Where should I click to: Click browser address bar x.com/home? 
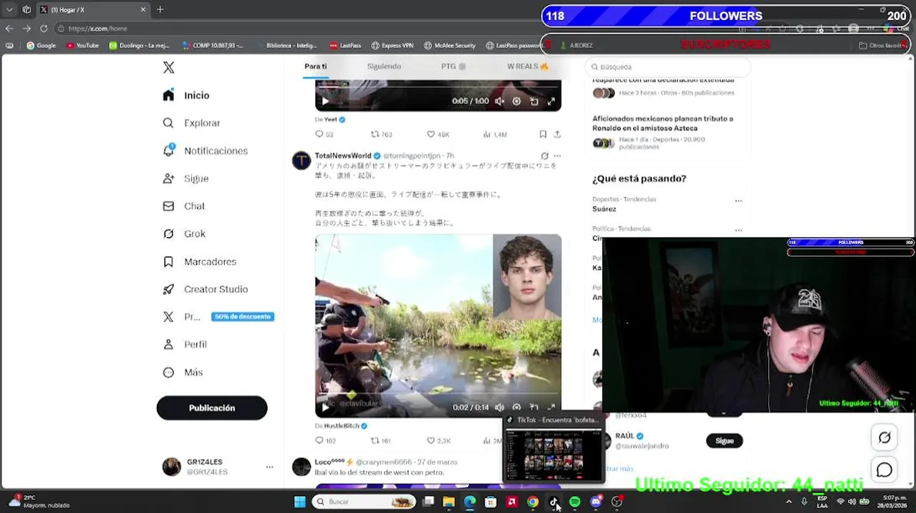click(98, 28)
